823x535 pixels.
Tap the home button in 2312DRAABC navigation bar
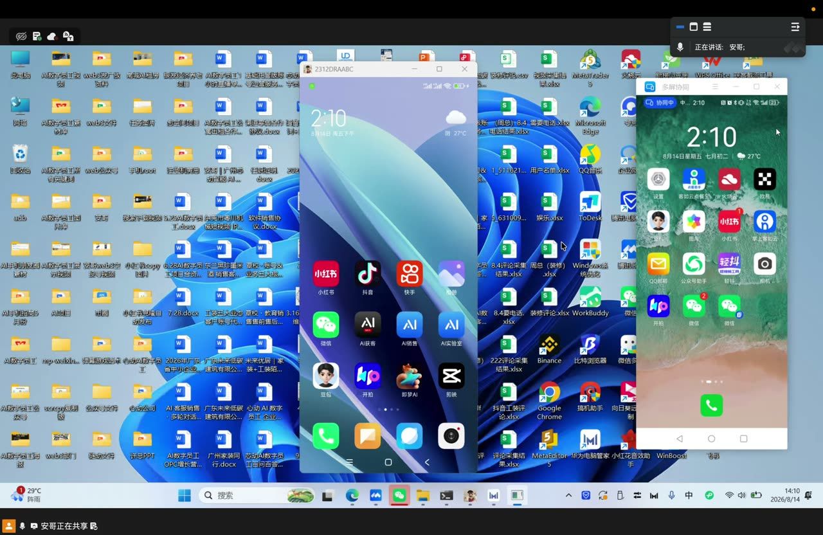click(x=388, y=462)
